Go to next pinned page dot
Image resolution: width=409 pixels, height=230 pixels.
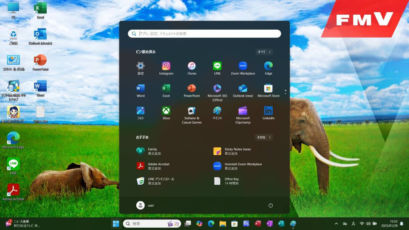(x=285, y=93)
